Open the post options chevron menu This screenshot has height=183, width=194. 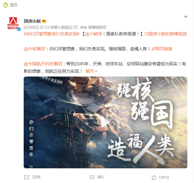point(186,17)
